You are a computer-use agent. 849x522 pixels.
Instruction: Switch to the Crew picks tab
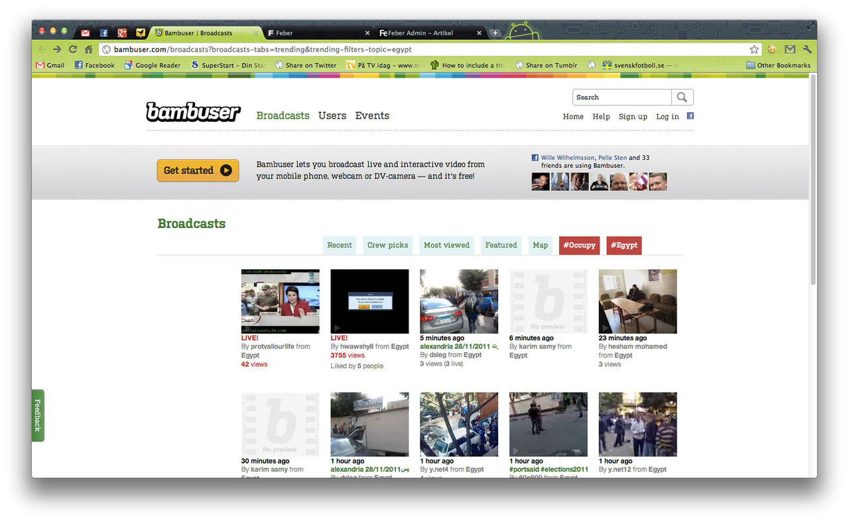click(387, 245)
